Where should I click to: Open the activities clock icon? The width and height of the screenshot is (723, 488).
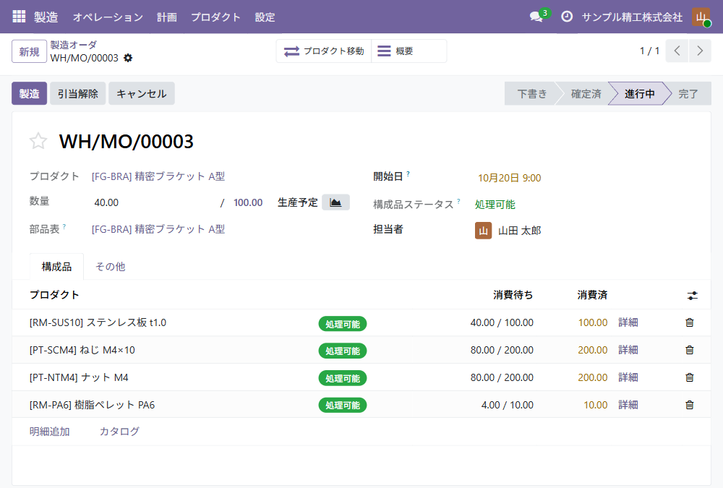pyautogui.click(x=567, y=17)
